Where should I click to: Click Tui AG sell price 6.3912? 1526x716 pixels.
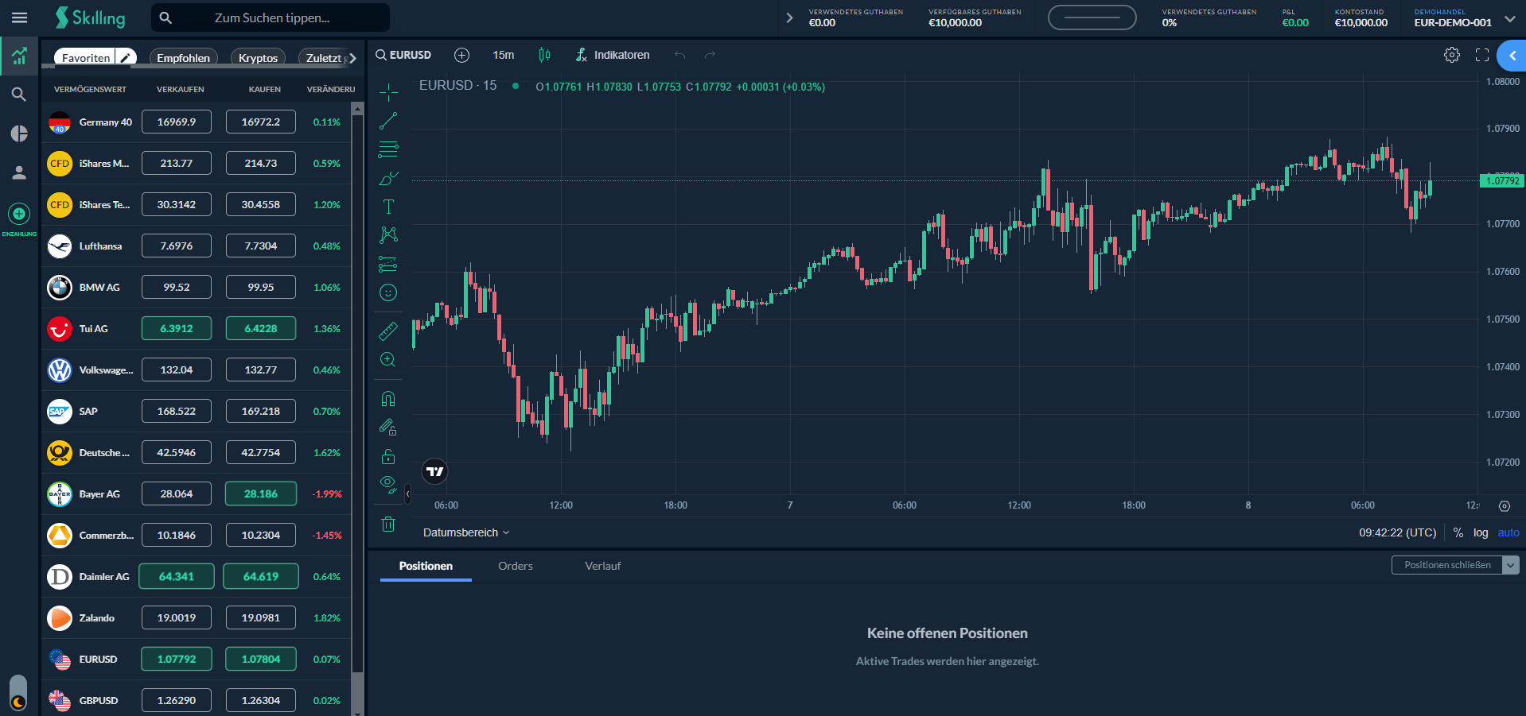177,328
